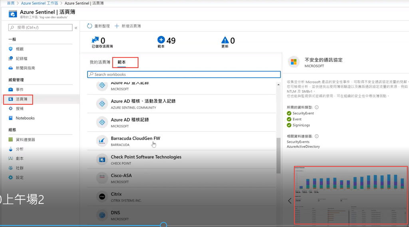Select Azure AD 稽核、活動及登入記錄 workbook
409x227 pixels.
click(x=143, y=101)
